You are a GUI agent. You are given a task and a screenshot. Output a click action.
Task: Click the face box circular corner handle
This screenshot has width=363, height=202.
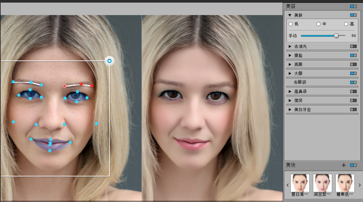109,61
